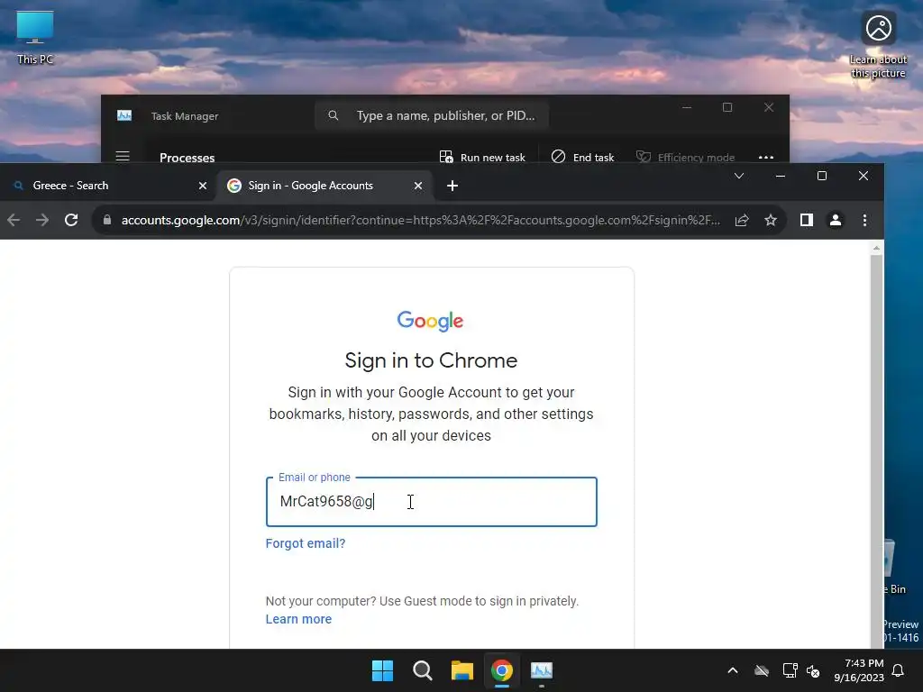923x692 pixels.
Task: Click the OneDrive cloud tray icon
Action: 762,670
